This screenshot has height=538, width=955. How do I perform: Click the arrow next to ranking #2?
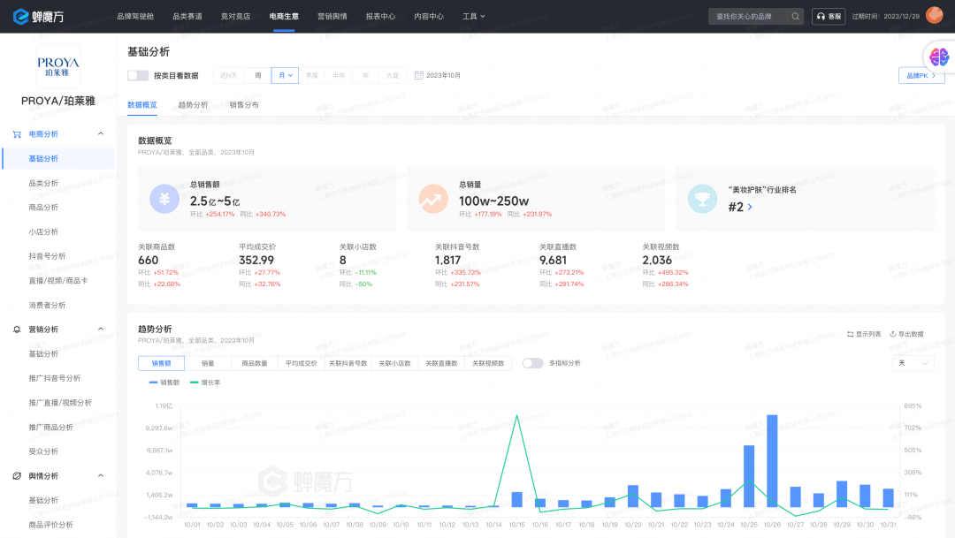tap(750, 207)
